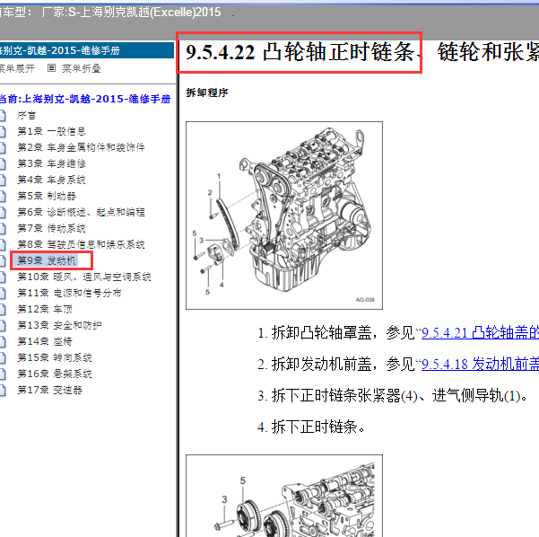This screenshot has height=537, width=539.
Task: Click the 菜单折叠 collapse menu icon
Action: pos(51,68)
